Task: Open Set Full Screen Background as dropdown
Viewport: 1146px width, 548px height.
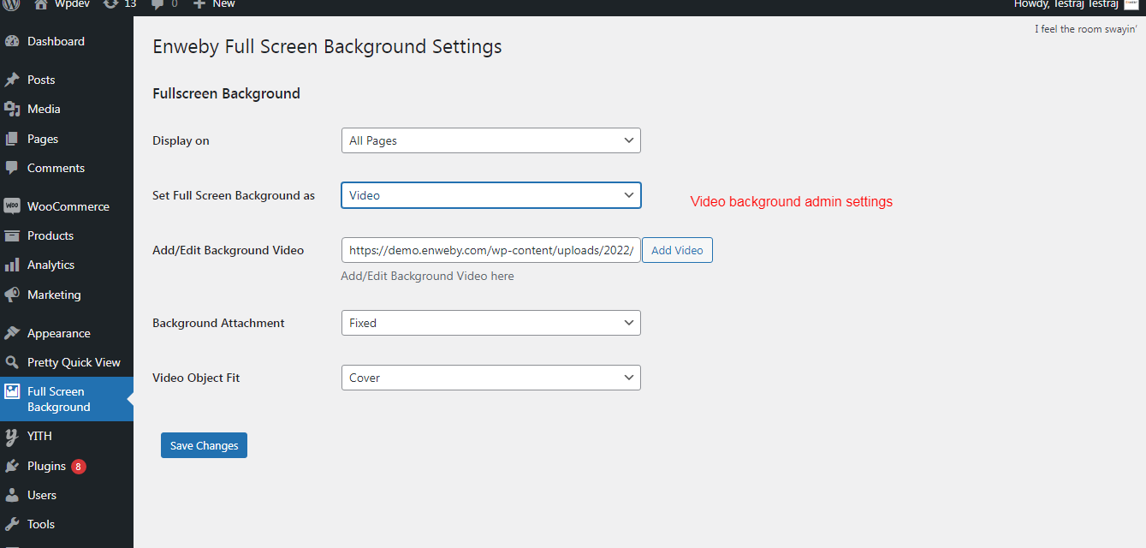Action: coord(490,195)
